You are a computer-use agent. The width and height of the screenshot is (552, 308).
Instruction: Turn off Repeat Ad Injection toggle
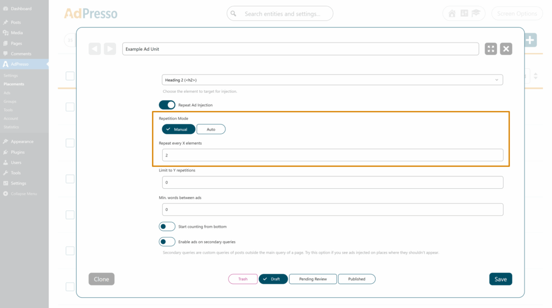(x=167, y=105)
